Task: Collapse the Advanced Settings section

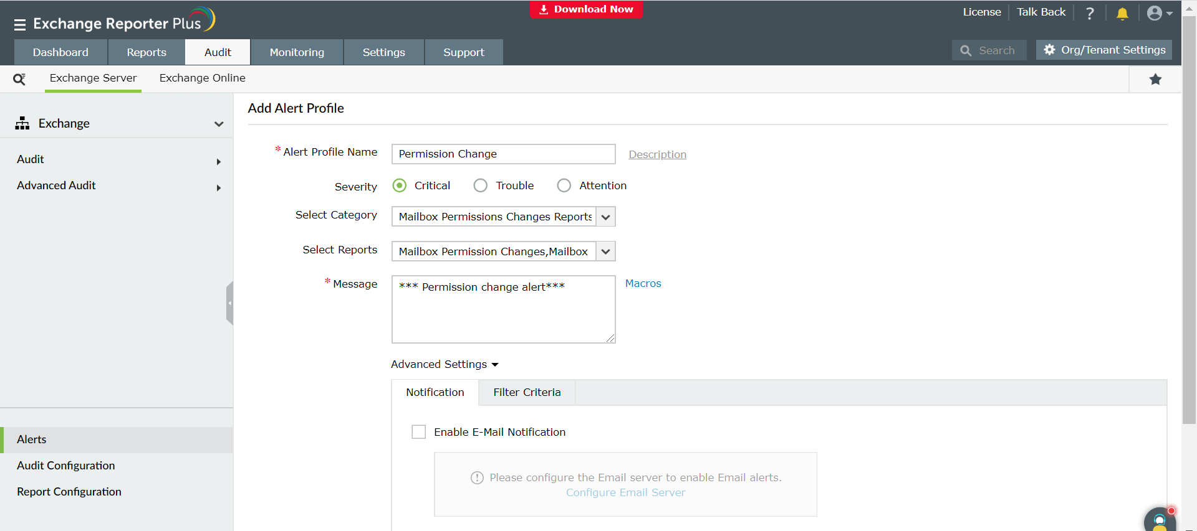Action: pos(445,364)
